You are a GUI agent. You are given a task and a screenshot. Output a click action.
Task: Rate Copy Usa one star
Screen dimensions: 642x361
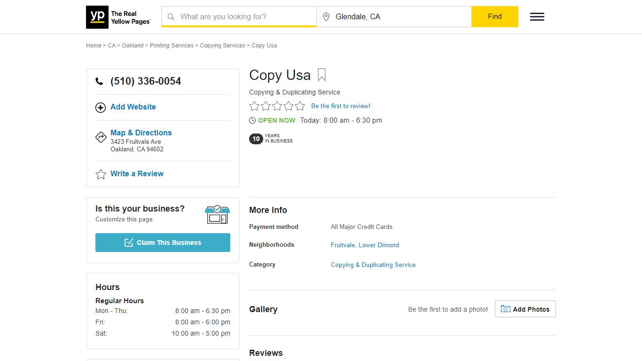(254, 106)
